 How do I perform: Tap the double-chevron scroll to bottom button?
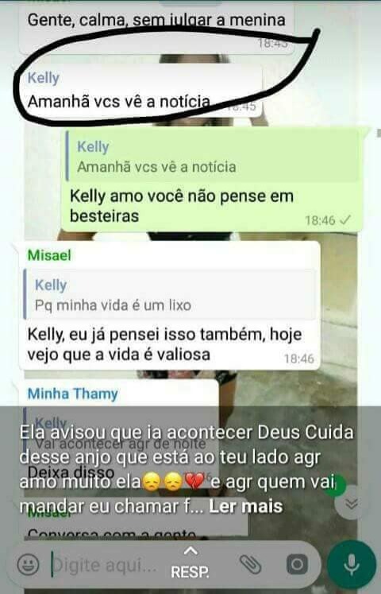pyautogui.click(x=352, y=503)
